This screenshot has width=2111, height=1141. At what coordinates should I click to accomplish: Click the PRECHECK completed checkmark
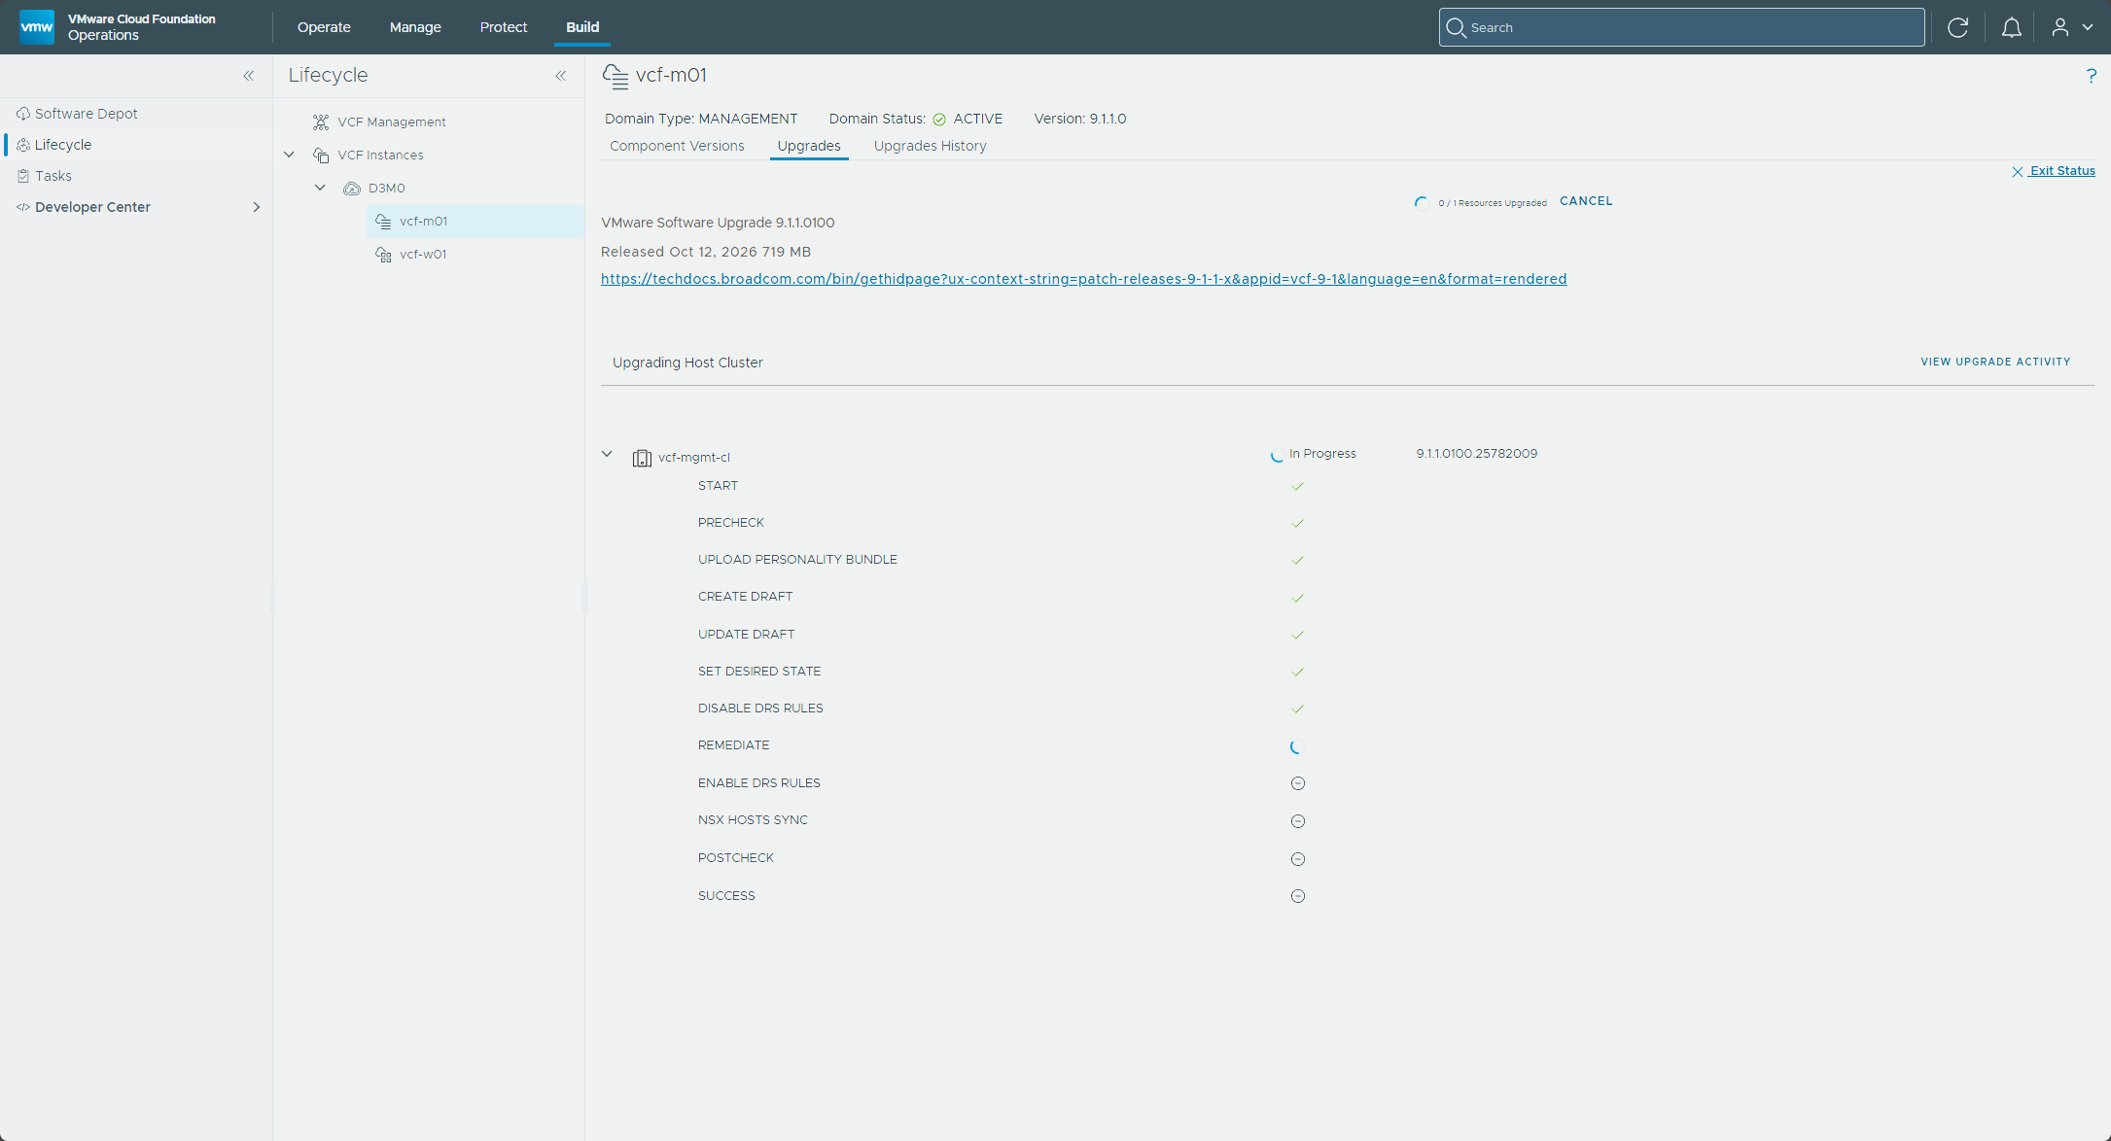1297,523
